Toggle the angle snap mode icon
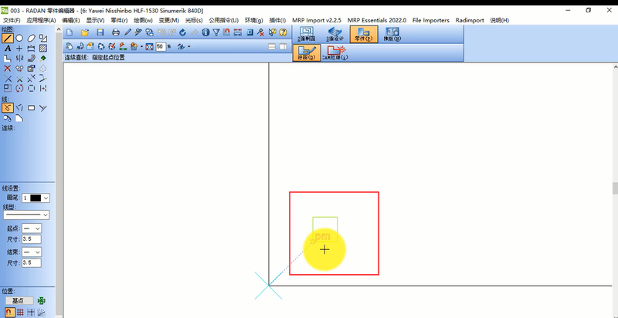This screenshot has height=318, width=618. coord(41,313)
